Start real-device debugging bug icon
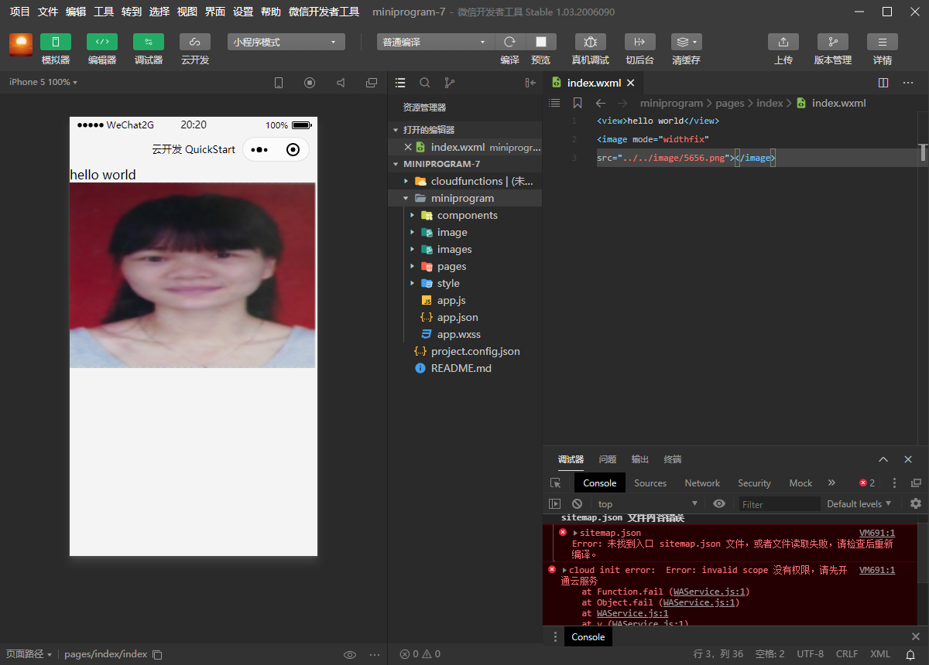Screen dimensions: 929x665 point(590,42)
